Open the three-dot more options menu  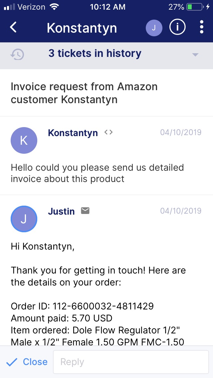(x=202, y=27)
